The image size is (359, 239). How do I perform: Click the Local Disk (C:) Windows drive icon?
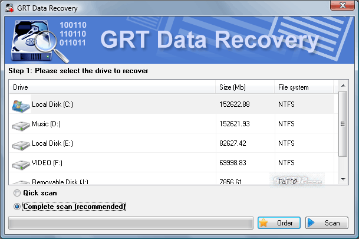pyautogui.click(x=21, y=106)
